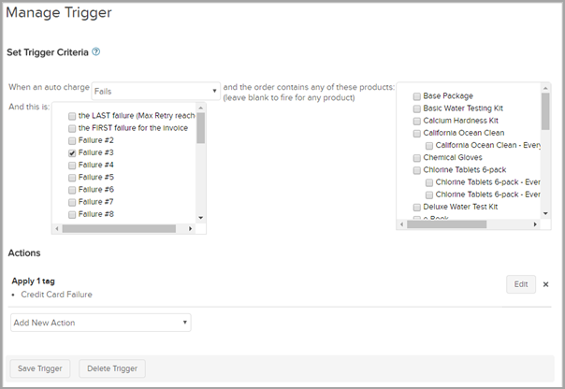Screen dimensions: 565x389
Task: Check the LAST failure option
Action: point(72,116)
